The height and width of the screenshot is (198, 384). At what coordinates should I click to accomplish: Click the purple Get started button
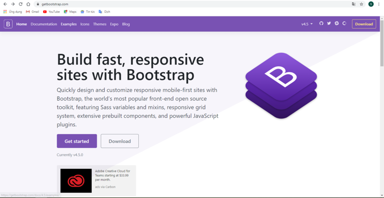(x=77, y=141)
